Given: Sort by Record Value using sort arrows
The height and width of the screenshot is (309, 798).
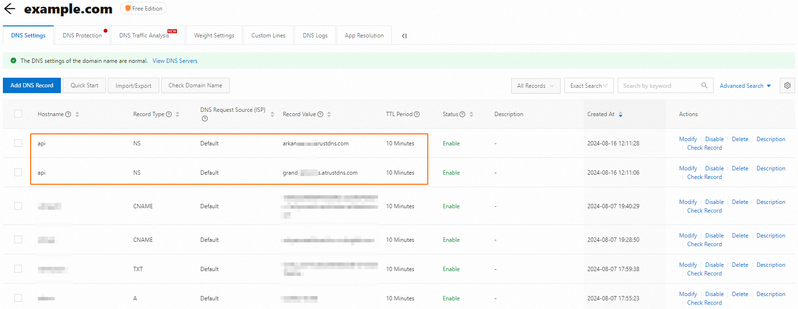Looking at the screenshot, I should click(329, 114).
